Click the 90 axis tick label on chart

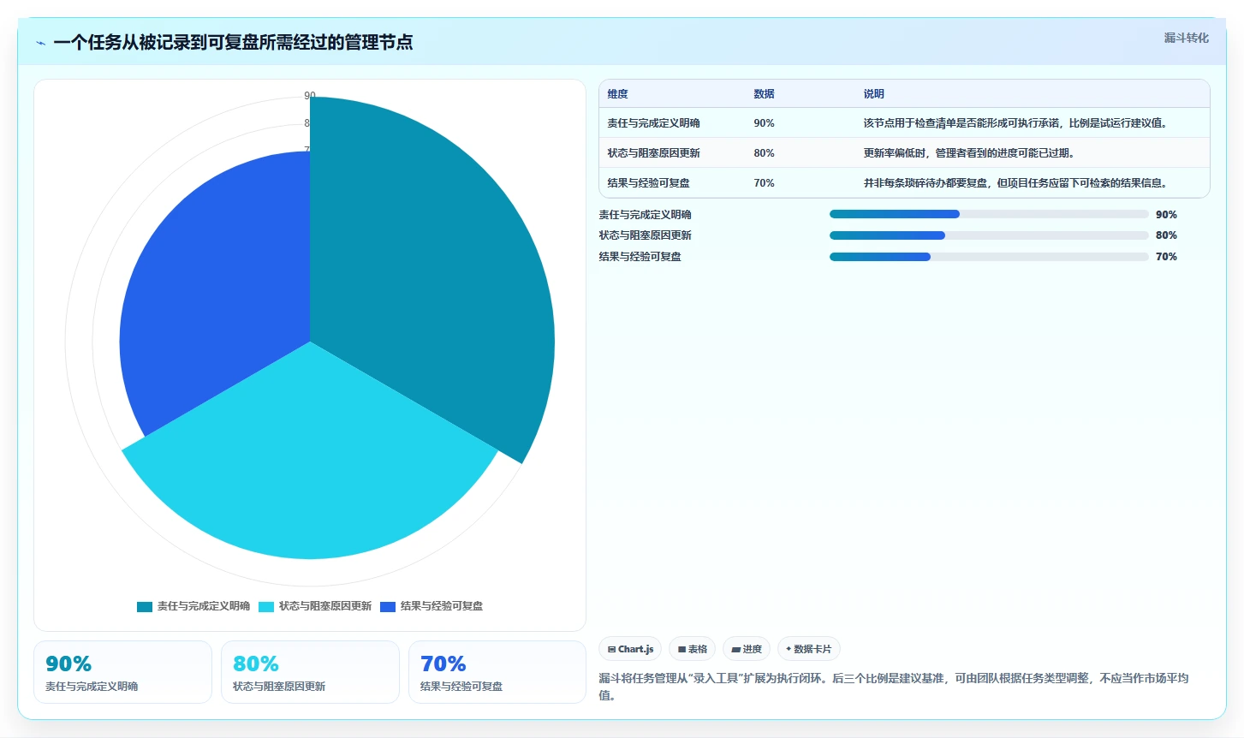[x=310, y=96]
